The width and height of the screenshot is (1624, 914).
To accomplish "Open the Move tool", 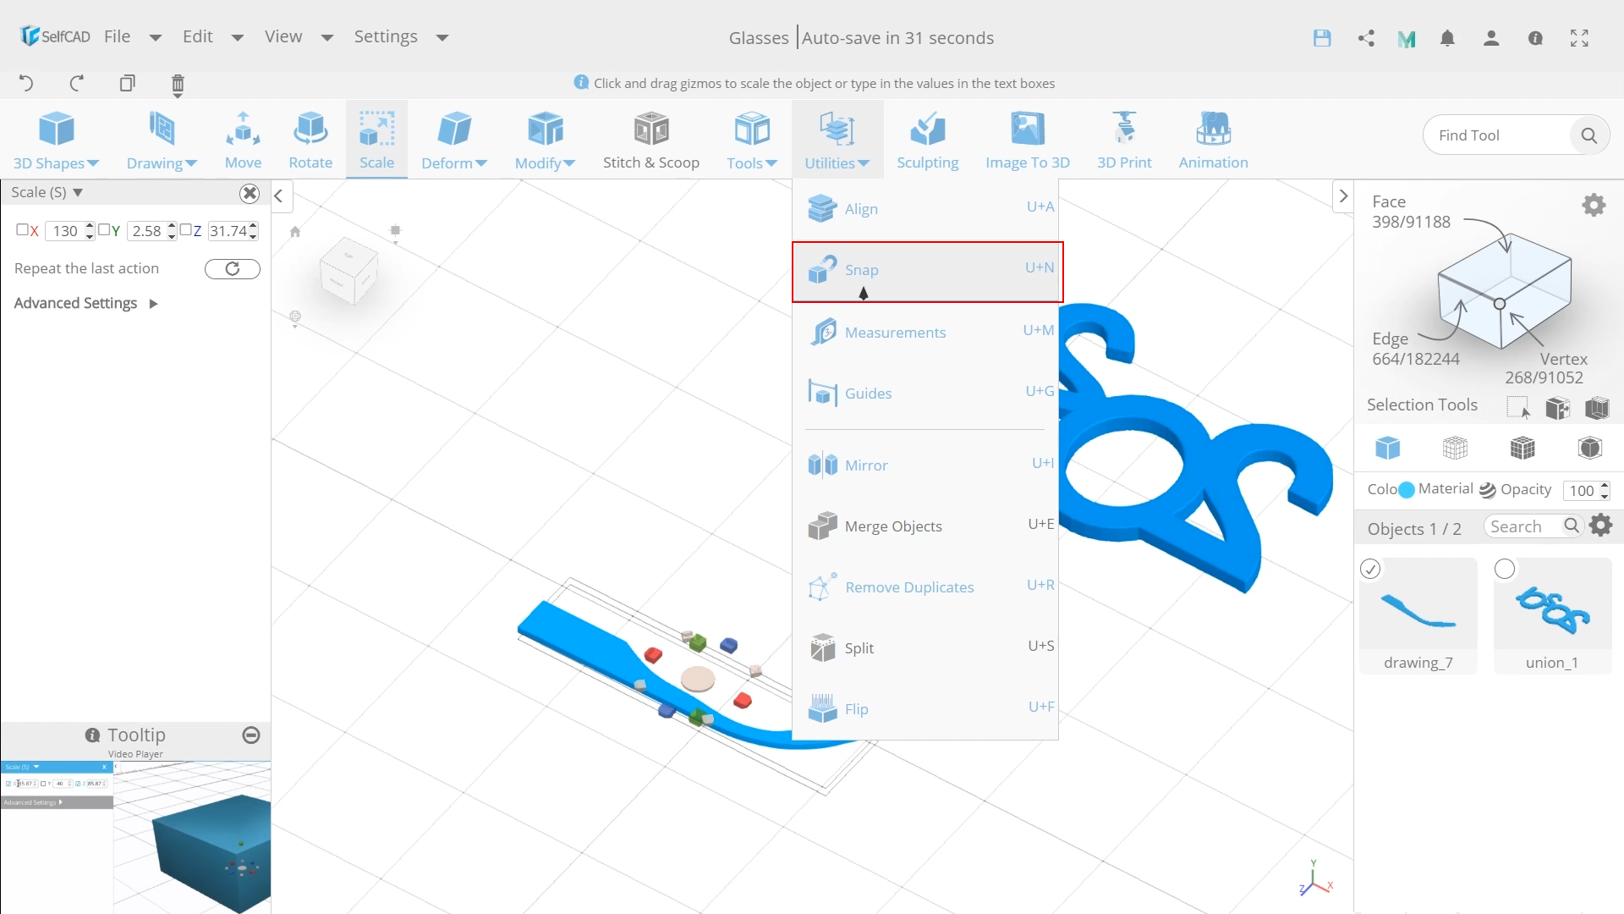I will pyautogui.click(x=243, y=140).
